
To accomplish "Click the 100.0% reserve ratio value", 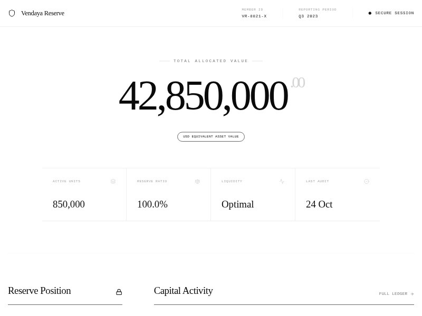I will click(152, 204).
